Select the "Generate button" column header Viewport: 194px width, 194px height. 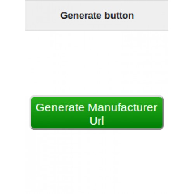pyautogui.click(x=97, y=15)
